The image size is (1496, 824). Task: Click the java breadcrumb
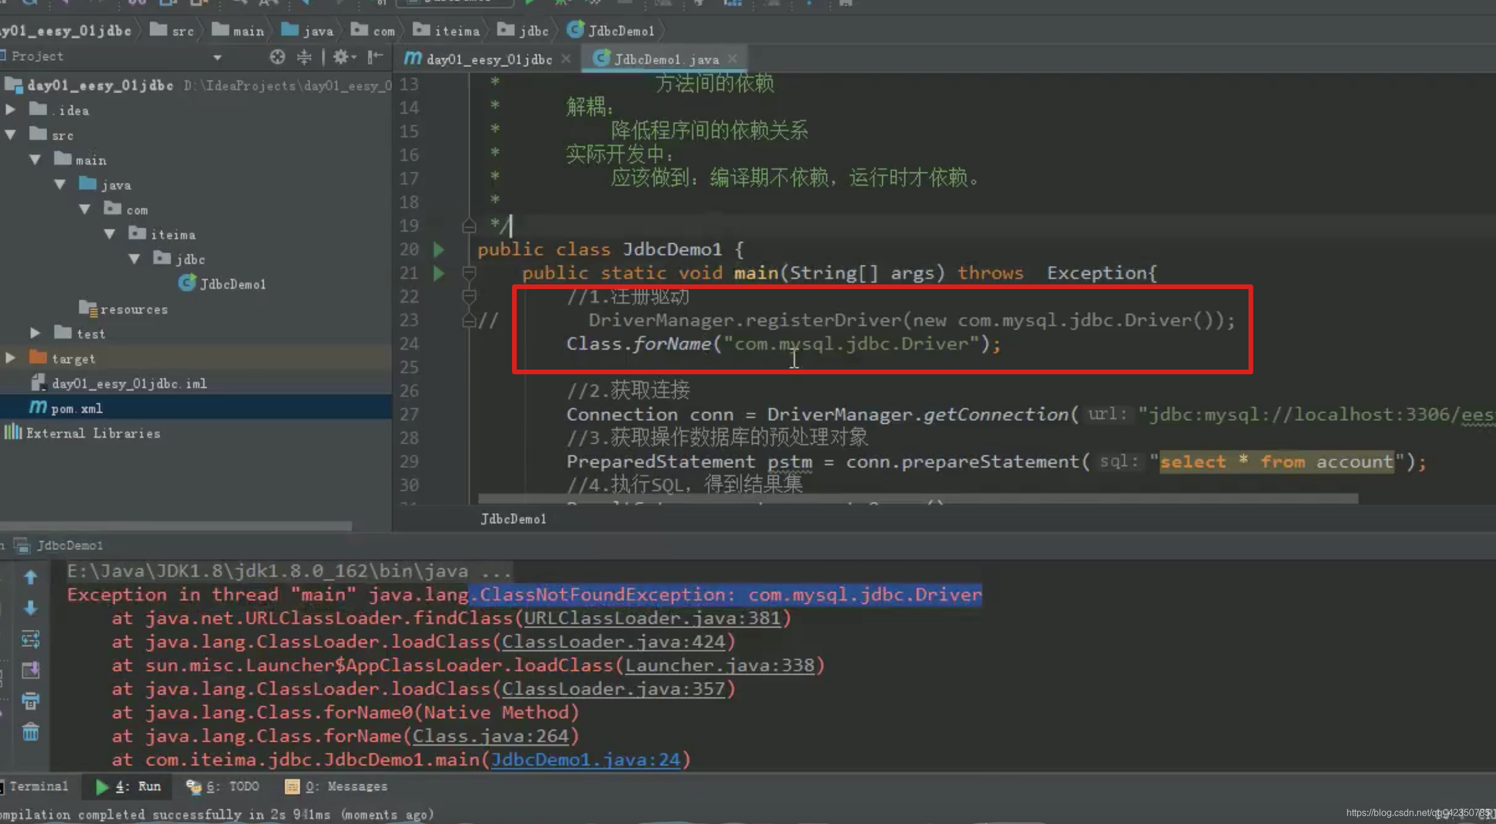[x=307, y=31]
